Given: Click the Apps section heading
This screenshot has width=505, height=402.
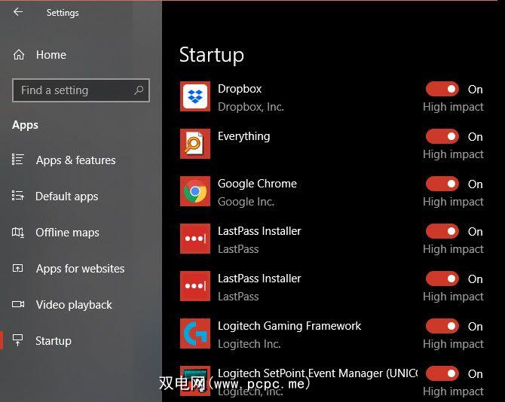Looking at the screenshot, I should (x=25, y=125).
